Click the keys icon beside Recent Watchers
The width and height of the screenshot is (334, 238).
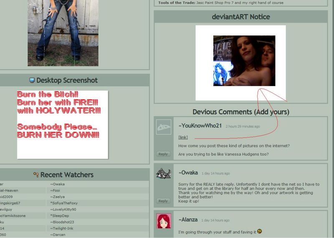coord(36,175)
